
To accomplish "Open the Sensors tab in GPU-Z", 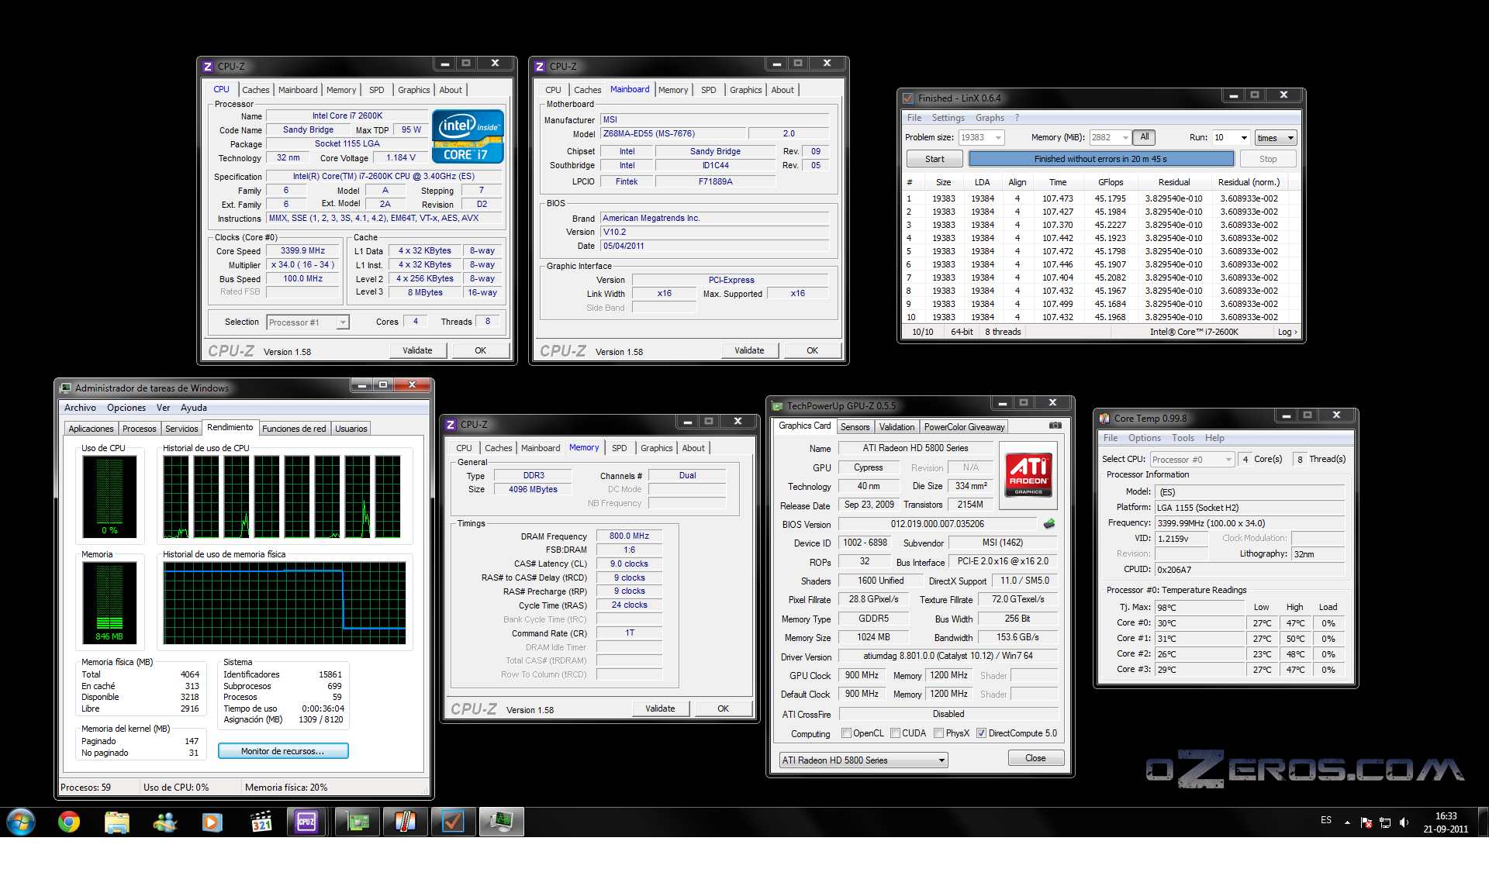I will pyautogui.click(x=855, y=427).
